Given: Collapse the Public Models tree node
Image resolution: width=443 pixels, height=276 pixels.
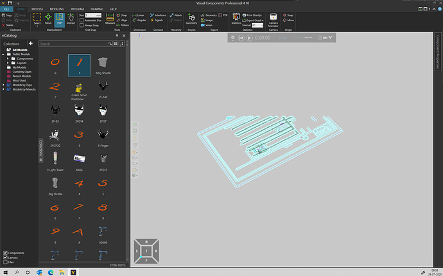Looking at the screenshot, I should [x=3, y=55].
